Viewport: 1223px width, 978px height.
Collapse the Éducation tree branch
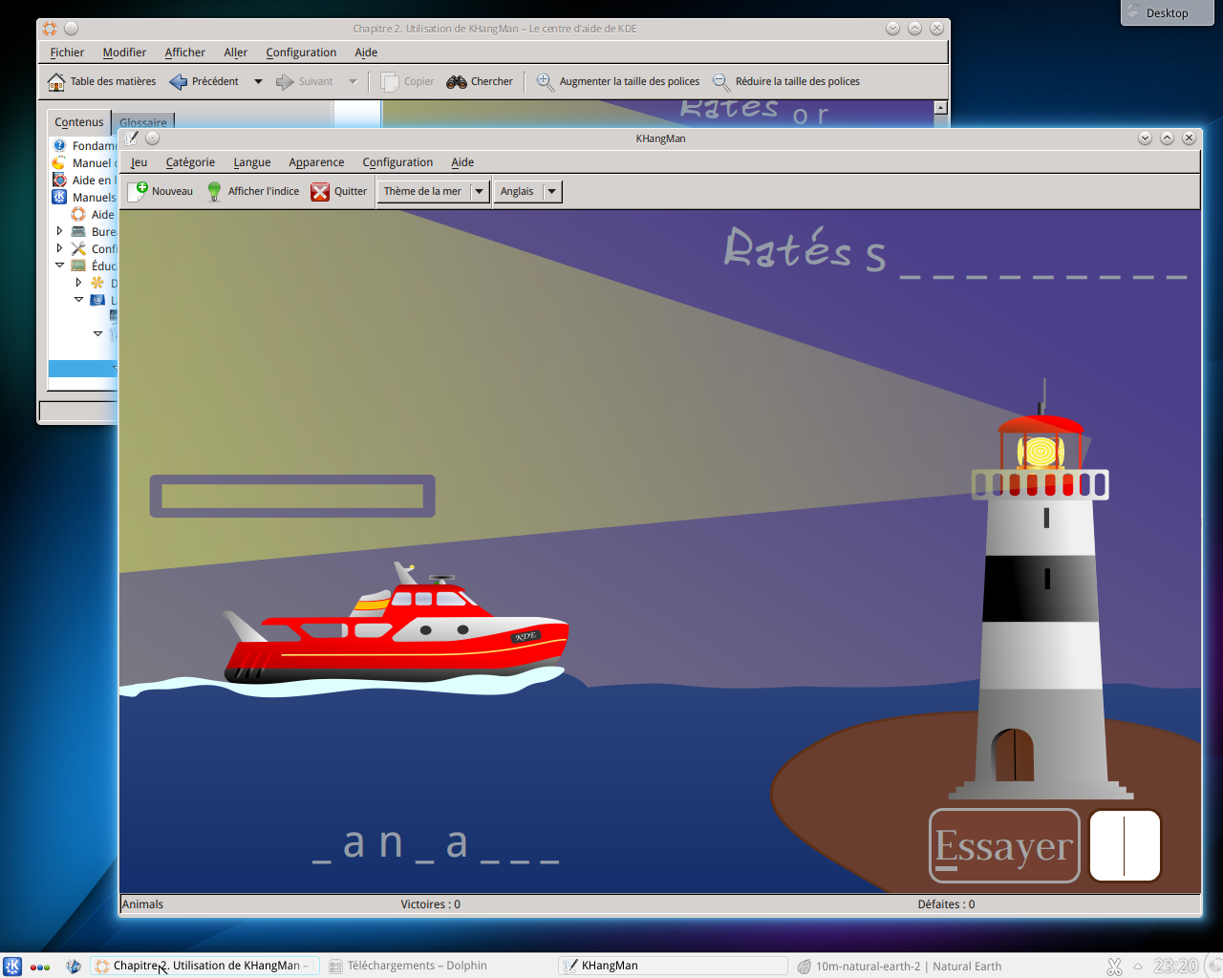(x=59, y=266)
